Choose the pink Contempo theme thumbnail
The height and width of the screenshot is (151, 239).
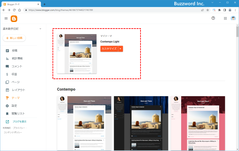[198, 123]
